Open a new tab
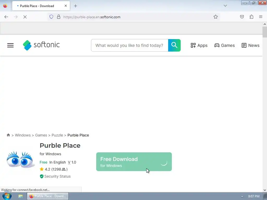Screen dimensions: 267x200 click(75, 6)
